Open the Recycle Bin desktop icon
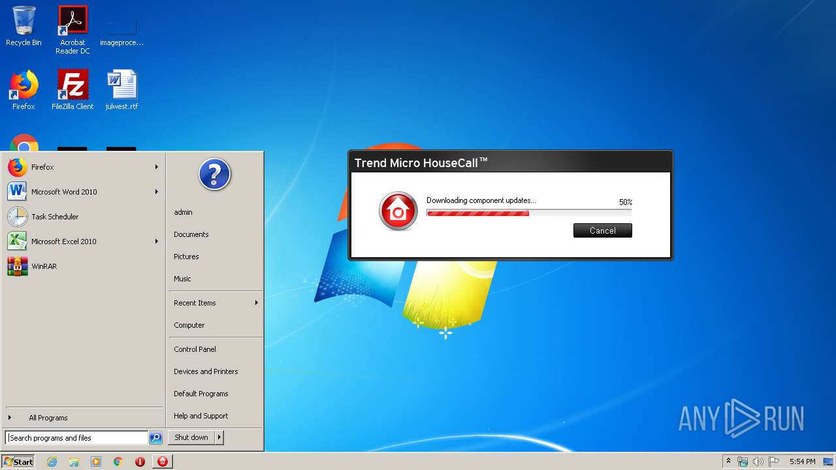This screenshot has width=836, height=470. pos(24,26)
